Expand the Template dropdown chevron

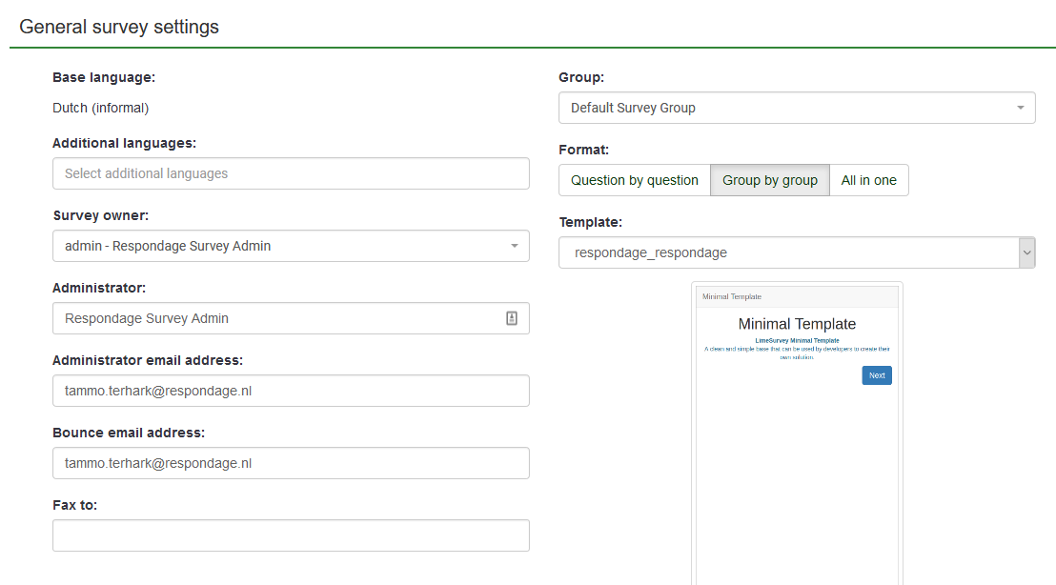coord(1026,252)
